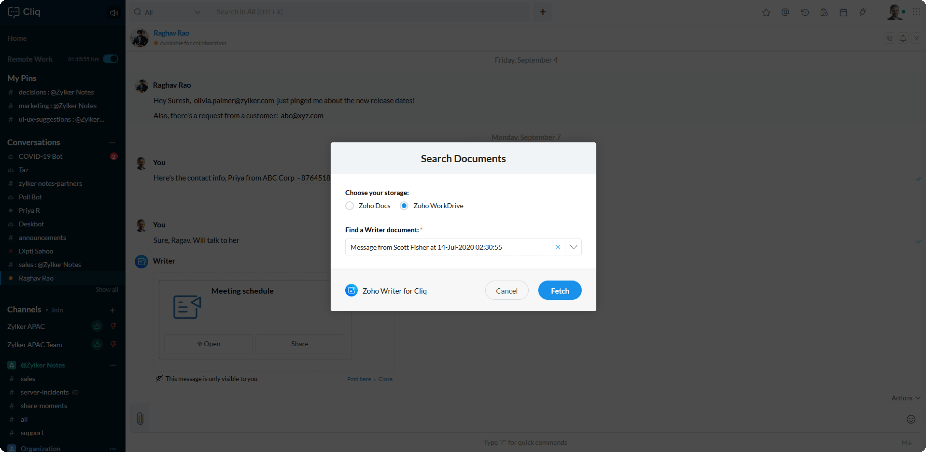Toggle the markdown M↓ icon
This screenshot has width=926, height=452.
click(906, 443)
